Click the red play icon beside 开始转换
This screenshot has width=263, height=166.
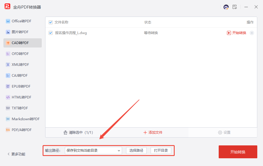pyautogui.click(x=229, y=33)
